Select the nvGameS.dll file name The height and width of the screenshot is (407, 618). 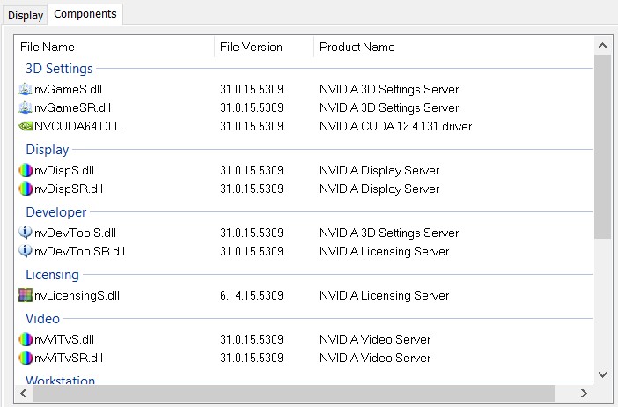(x=68, y=89)
